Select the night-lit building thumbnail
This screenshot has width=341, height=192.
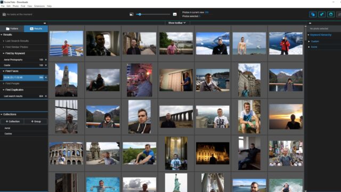click(213, 153)
